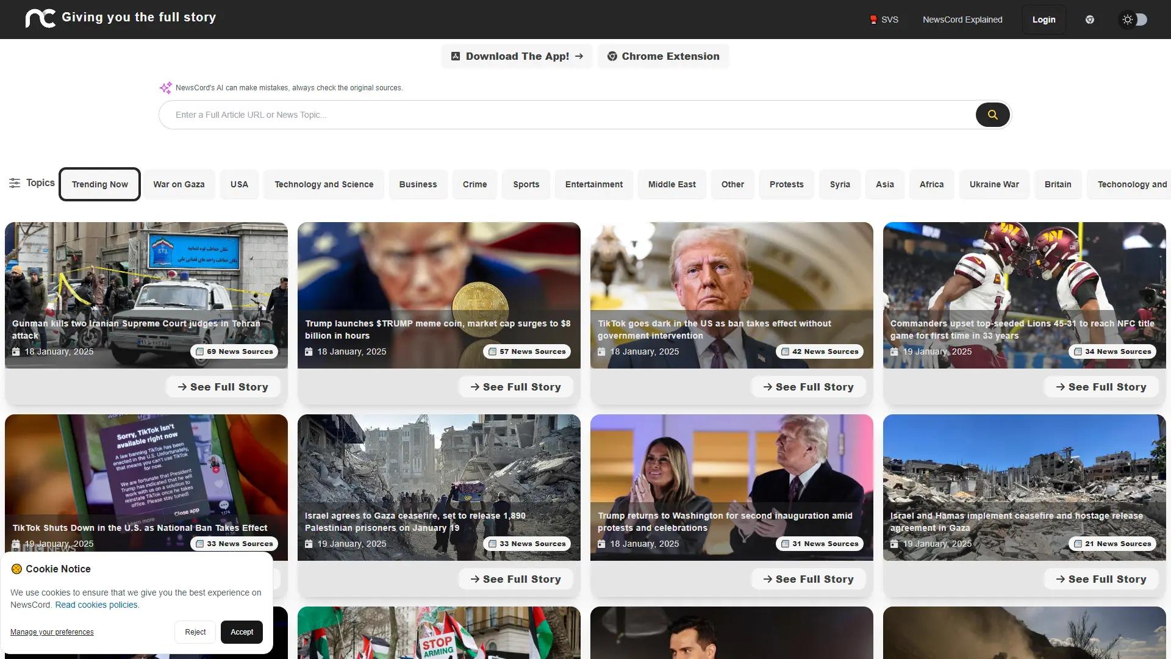Open Read cookies policies link

(x=96, y=605)
